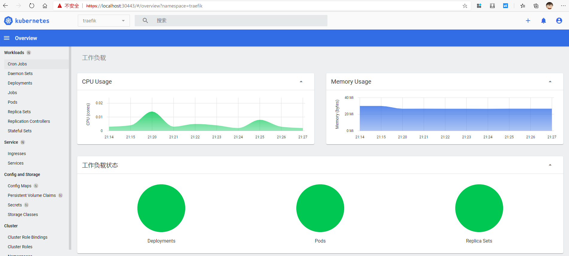Open Deployments in sidebar
This screenshot has width=569, height=256.
point(20,83)
